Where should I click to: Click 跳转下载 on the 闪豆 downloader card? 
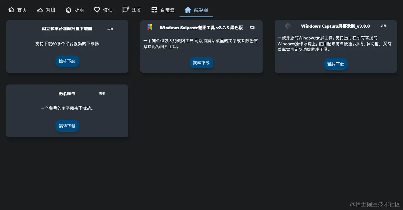[67, 61]
